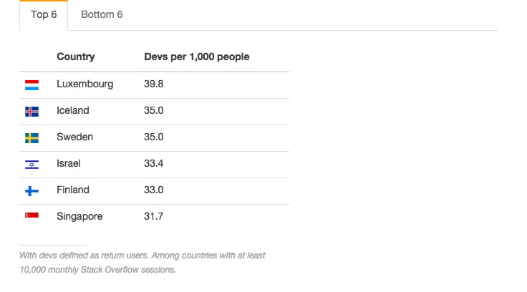
Task: Select the Luxembourg country name
Action: point(84,84)
